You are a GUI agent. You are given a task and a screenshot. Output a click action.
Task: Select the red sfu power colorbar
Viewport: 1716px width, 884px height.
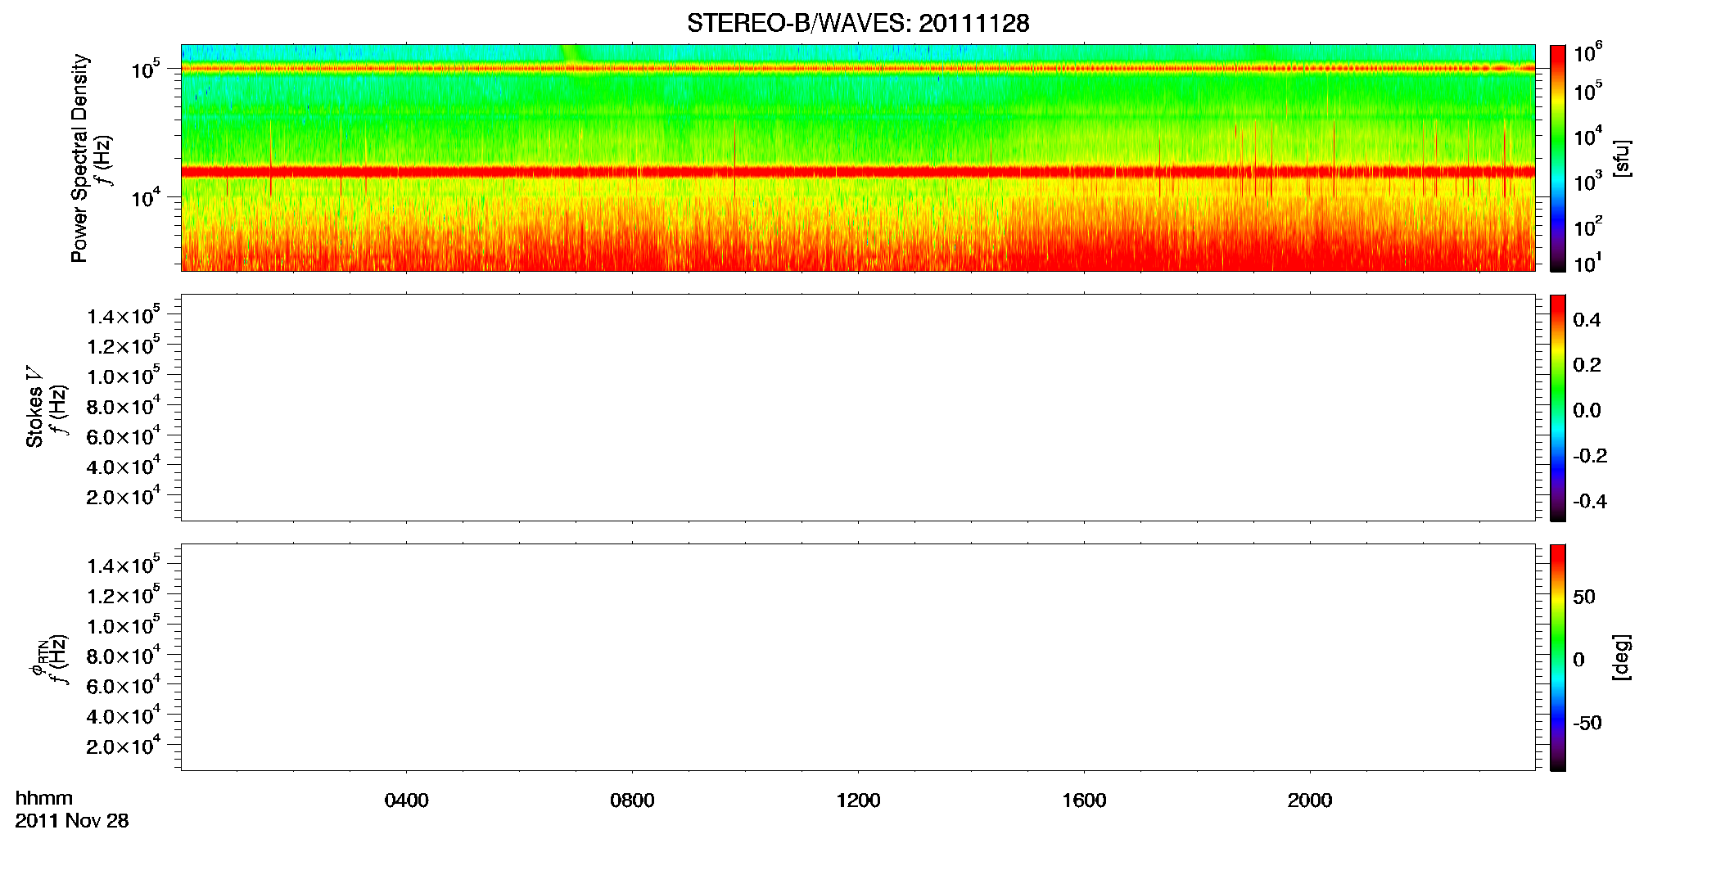(x=1558, y=158)
